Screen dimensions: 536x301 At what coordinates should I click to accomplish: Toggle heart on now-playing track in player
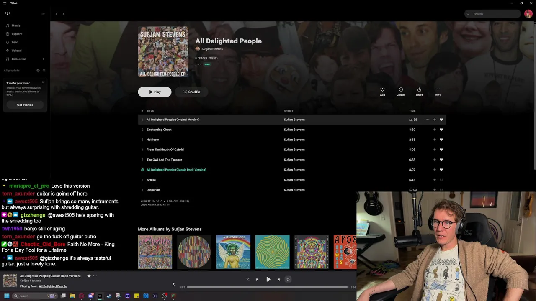pyautogui.click(x=89, y=276)
